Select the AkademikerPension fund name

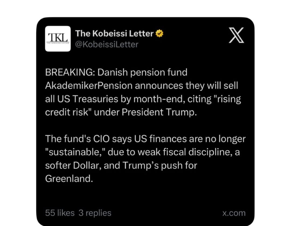[x=89, y=85]
